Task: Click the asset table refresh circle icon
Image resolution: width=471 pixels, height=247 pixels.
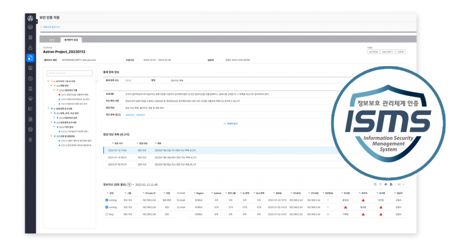Action: [x=380, y=184]
